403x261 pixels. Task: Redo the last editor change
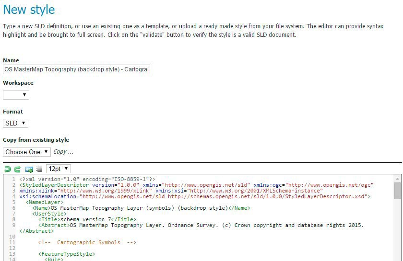[17, 169]
